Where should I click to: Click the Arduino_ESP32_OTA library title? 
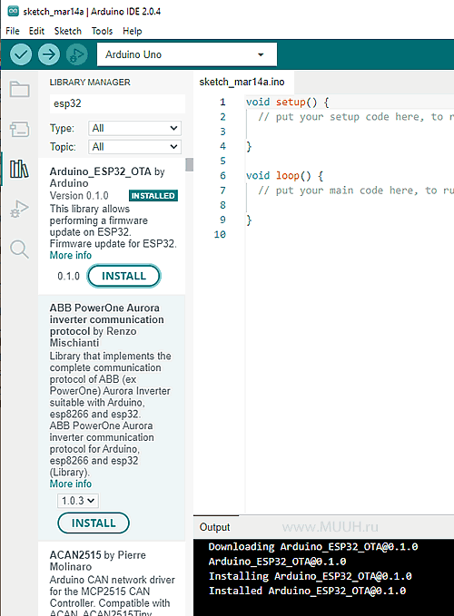pos(107,178)
